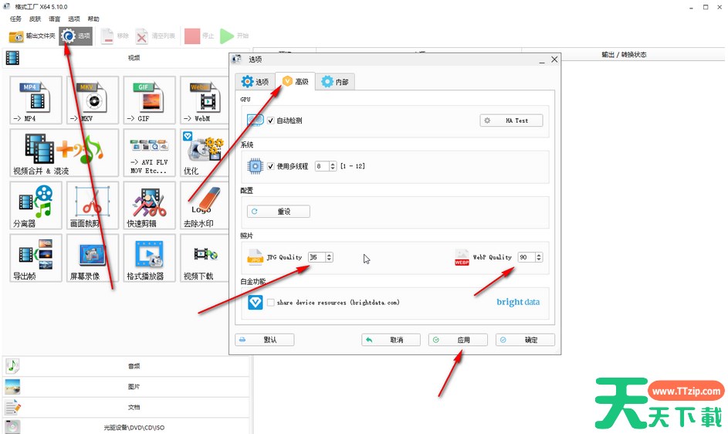Click the 停止 stop toolbar button
This screenshot has height=434, width=728.
199,36
